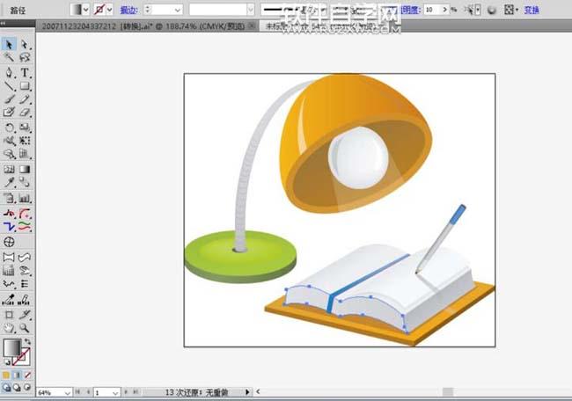Open artboard number dropdown
Screen dimensions: 572x401
(x=115, y=392)
